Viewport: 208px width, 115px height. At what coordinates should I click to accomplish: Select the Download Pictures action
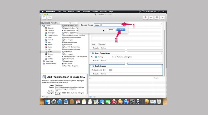70,42
